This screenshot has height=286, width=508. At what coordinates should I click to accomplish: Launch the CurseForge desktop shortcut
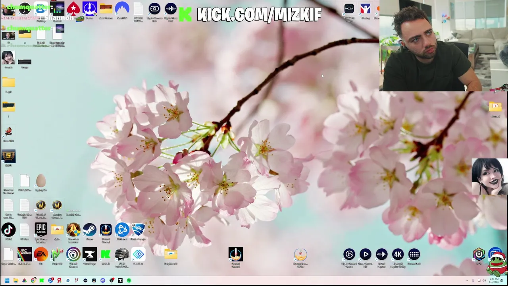click(89, 254)
